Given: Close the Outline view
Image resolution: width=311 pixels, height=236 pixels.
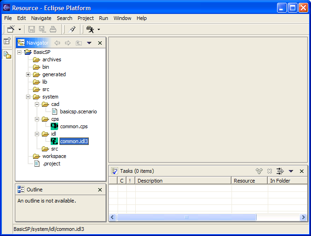Looking at the screenshot, I should click(100, 190).
